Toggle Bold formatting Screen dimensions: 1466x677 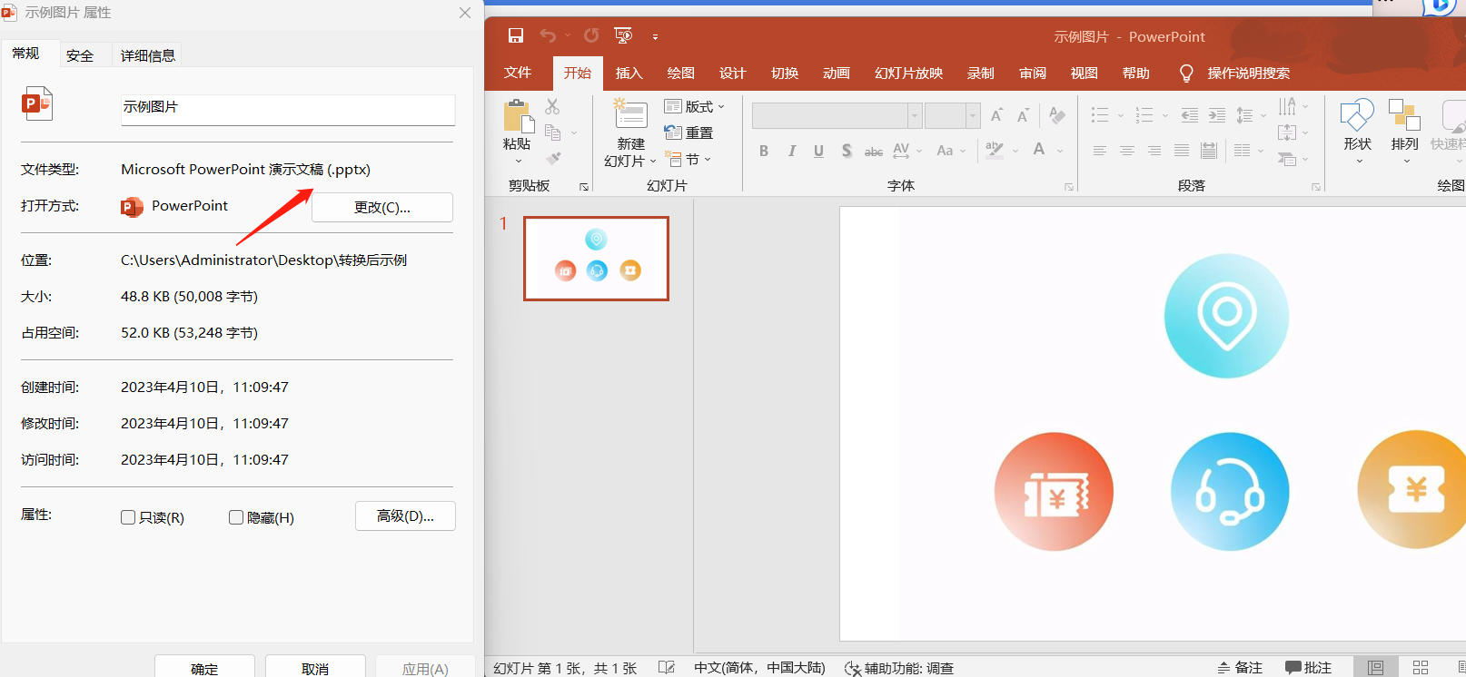pos(764,151)
